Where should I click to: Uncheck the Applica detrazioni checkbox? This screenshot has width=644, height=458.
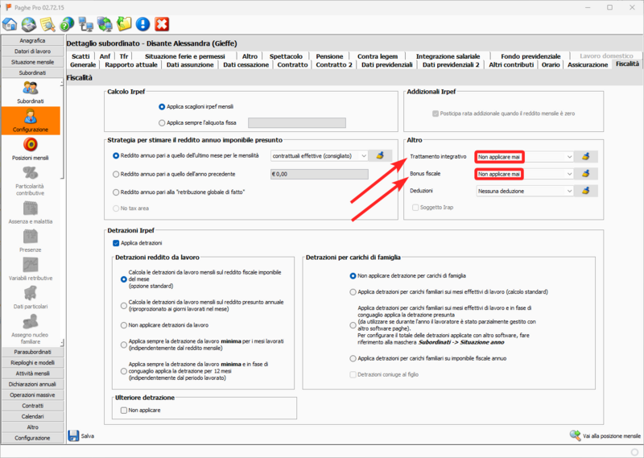tap(115, 242)
